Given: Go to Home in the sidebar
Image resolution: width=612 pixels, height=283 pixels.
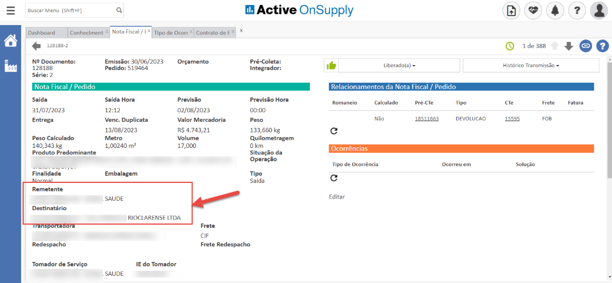Looking at the screenshot, I should coord(11,41).
